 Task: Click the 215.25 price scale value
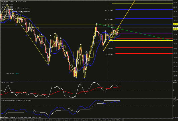click(x=175, y=16)
